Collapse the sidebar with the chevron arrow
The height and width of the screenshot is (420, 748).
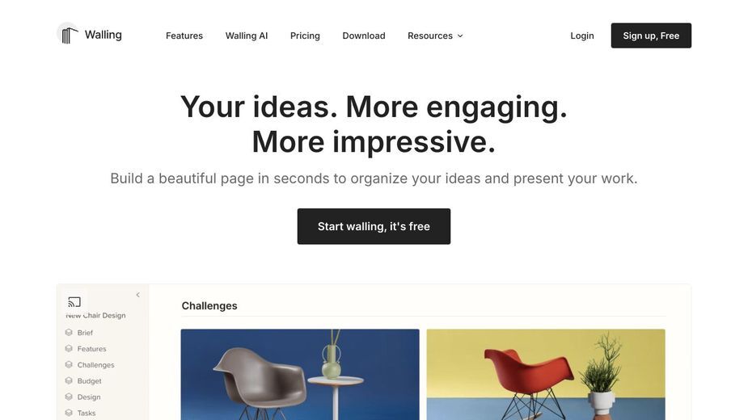[x=137, y=295]
